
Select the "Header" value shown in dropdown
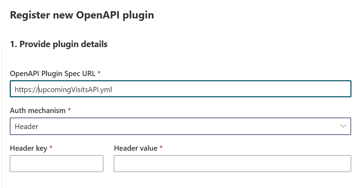[27, 127]
